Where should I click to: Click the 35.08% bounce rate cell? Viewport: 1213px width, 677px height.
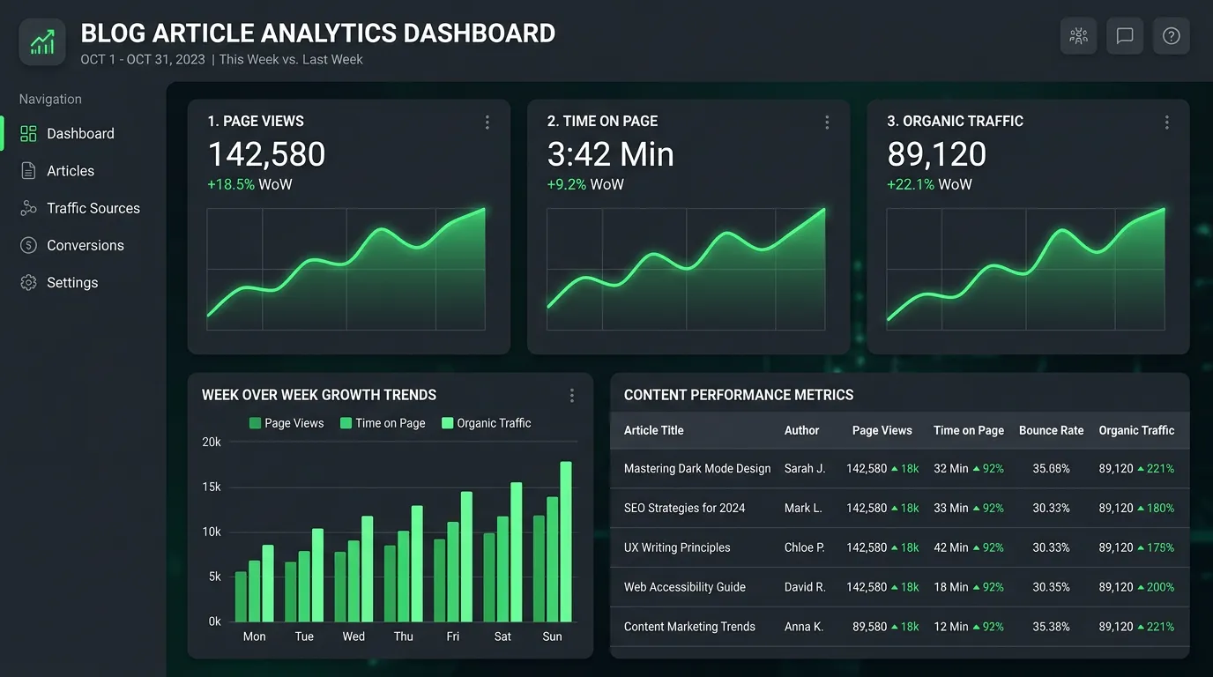coord(1052,468)
